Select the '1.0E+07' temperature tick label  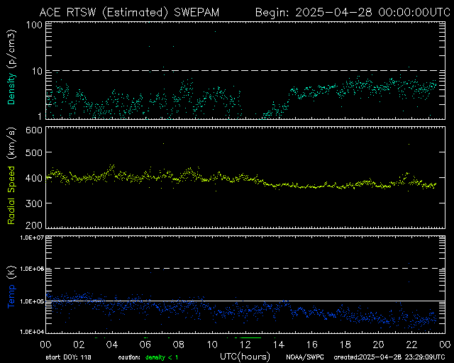click(32, 238)
